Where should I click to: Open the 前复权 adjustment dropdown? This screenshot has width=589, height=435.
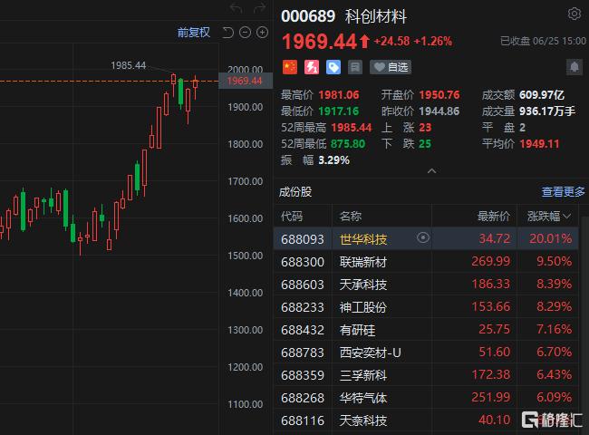[194, 33]
